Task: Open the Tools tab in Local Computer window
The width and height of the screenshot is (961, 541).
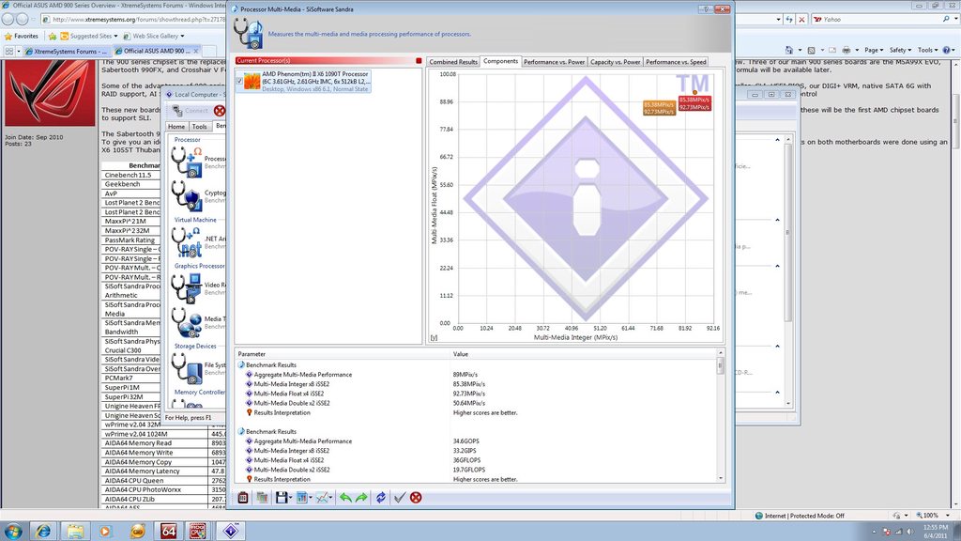Action: [199, 127]
